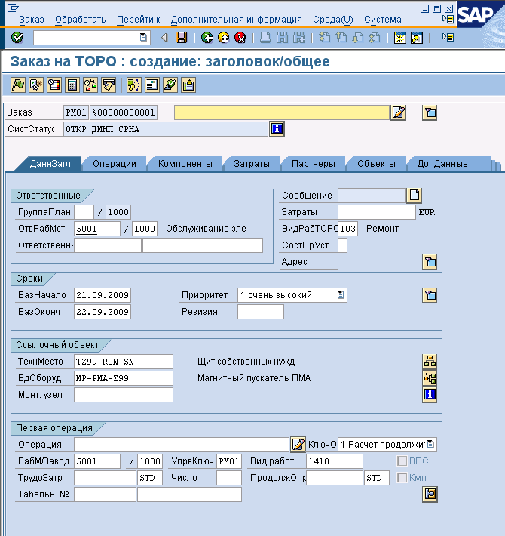Image resolution: width=505 pixels, height=536 pixels.
Task: Click the green checkmark Enter icon
Action: [17, 37]
